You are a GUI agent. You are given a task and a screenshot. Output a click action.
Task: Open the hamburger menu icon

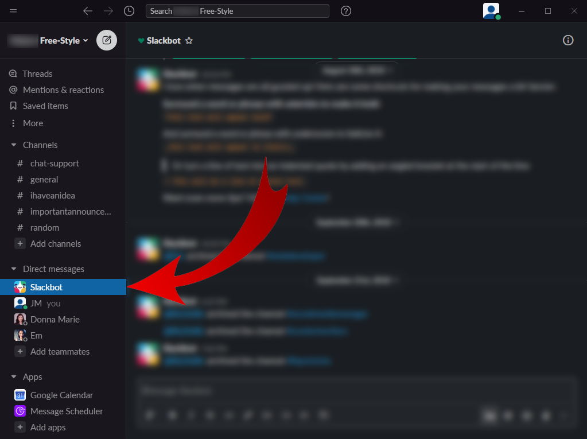(x=13, y=11)
